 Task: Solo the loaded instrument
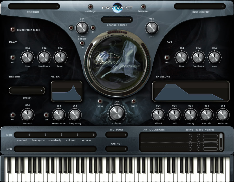coord(100,101)
